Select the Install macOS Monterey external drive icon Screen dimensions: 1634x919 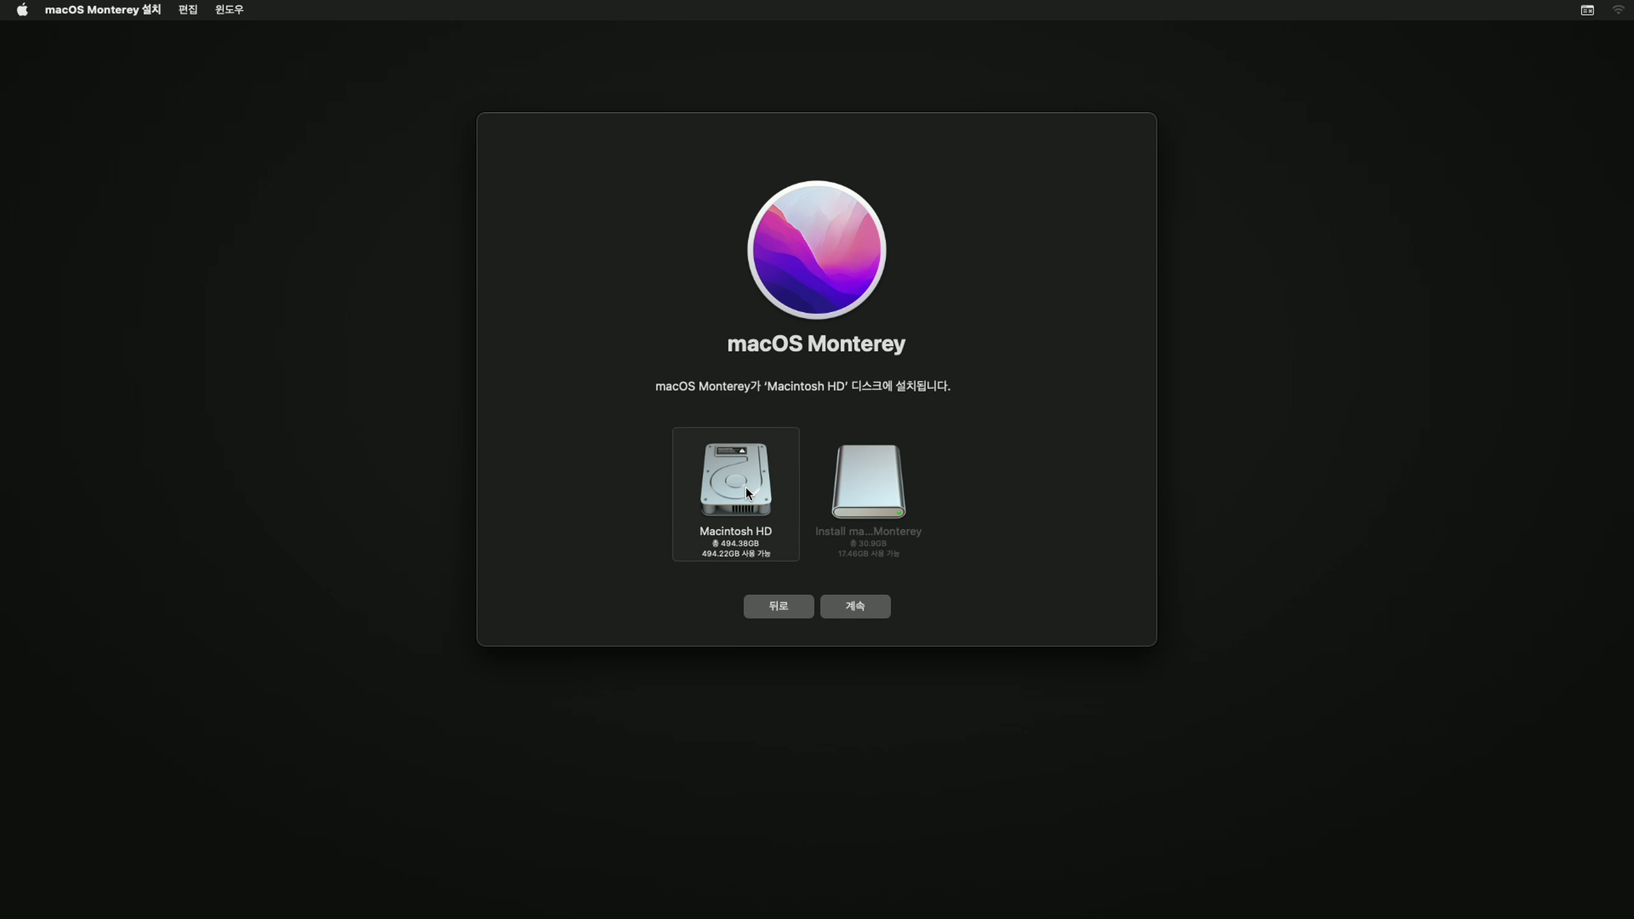(868, 481)
